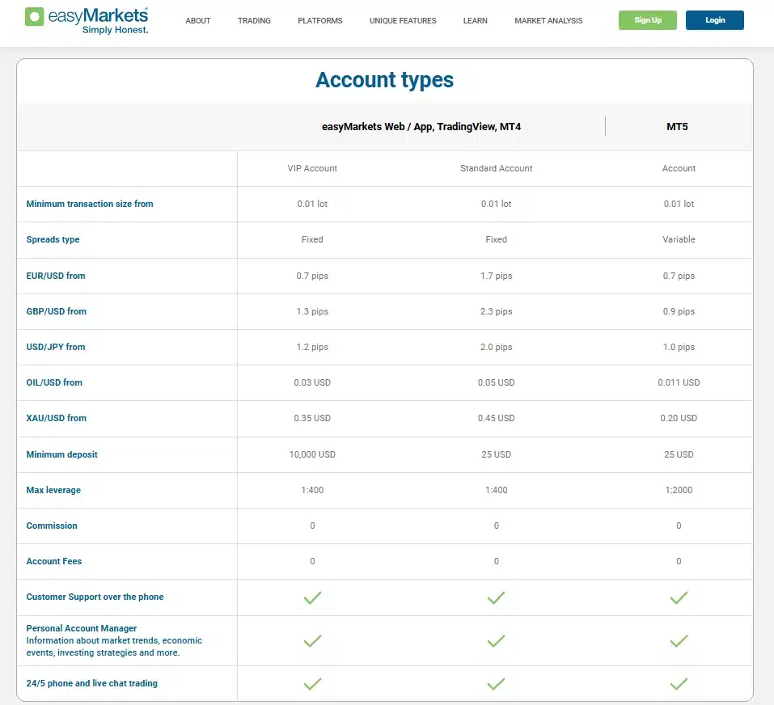Click the 0.05 USD oil spread value

click(x=496, y=382)
